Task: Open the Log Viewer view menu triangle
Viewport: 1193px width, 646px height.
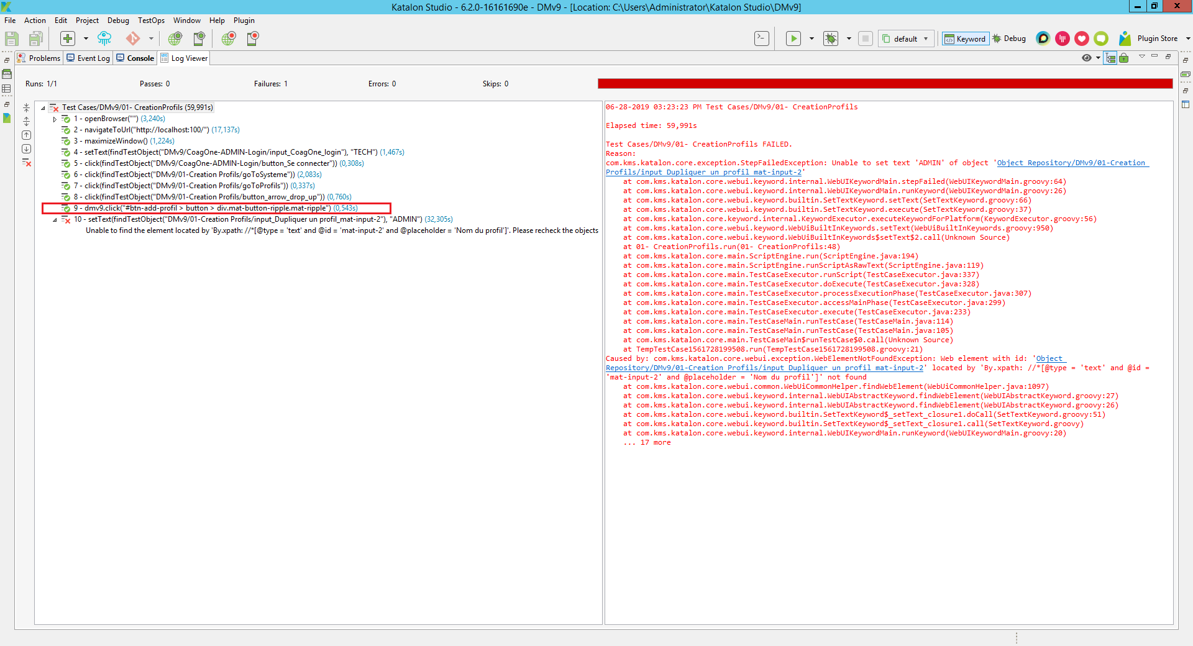Action: point(1142,57)
